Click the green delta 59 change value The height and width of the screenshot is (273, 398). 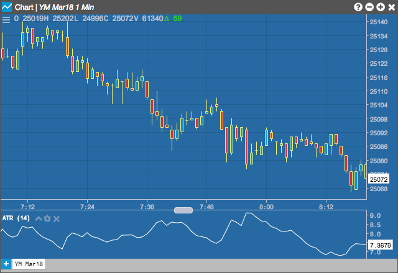pos(173,19)
